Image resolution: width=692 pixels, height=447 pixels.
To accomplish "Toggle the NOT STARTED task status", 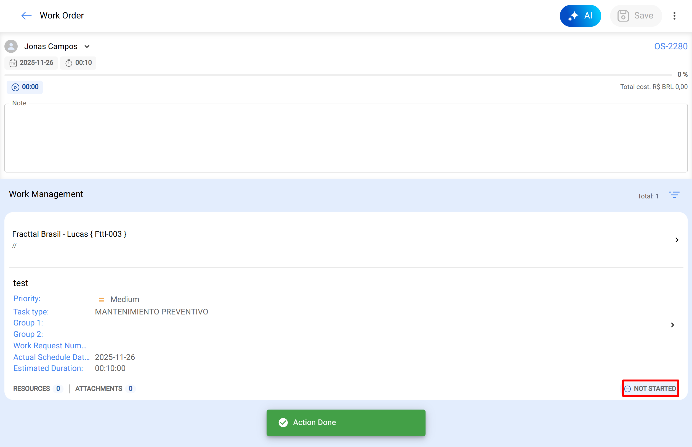I will [x=650, y=388].
